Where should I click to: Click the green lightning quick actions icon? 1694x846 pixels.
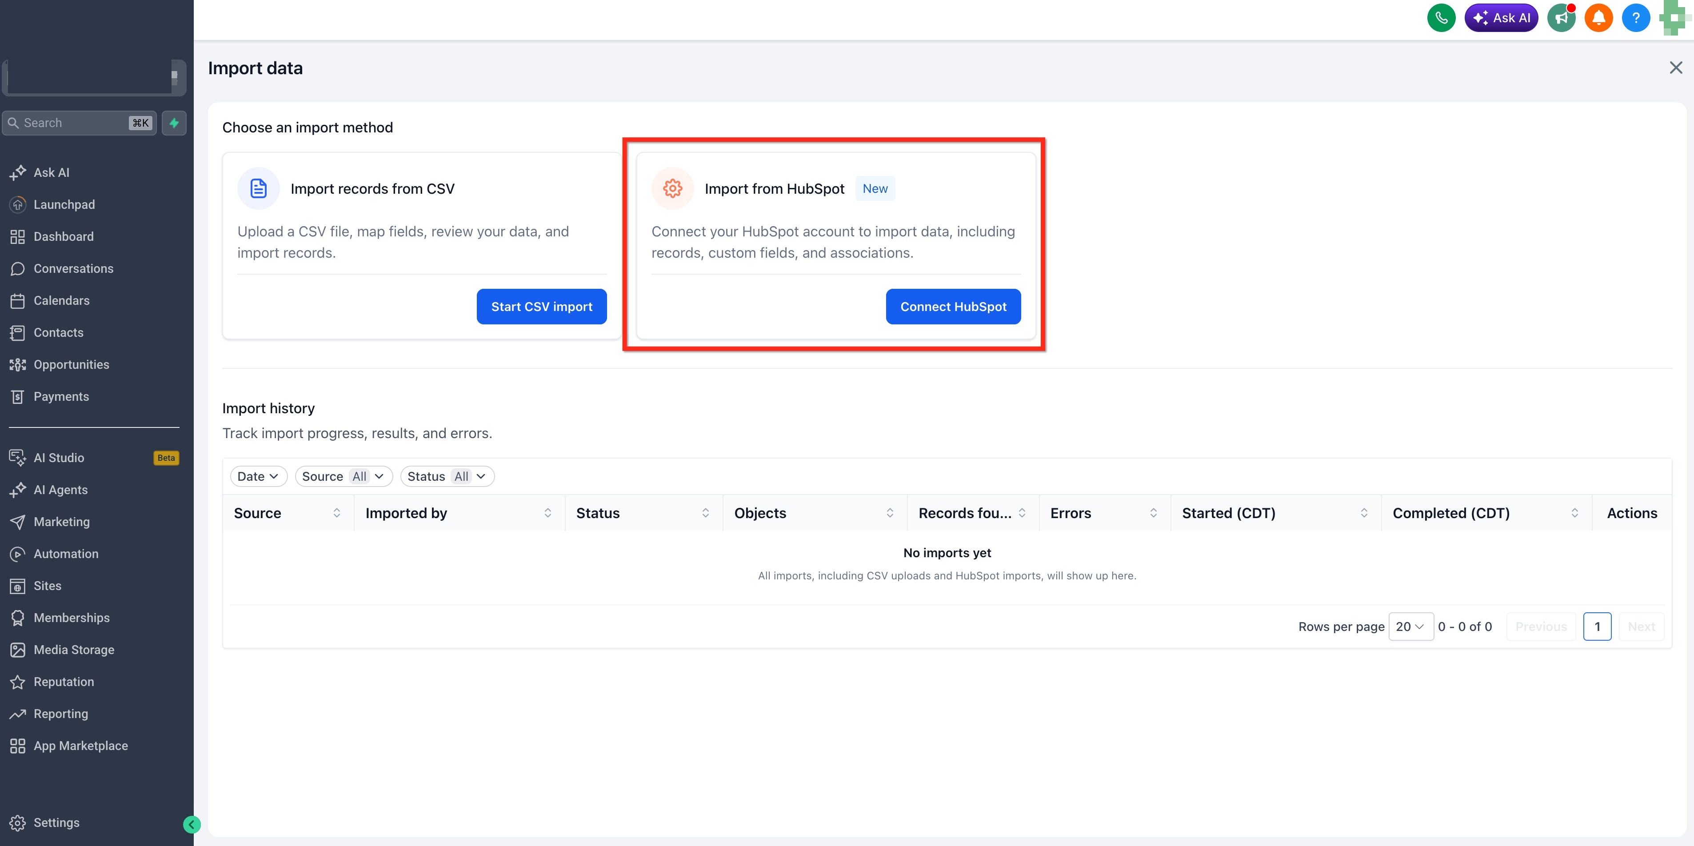point(174,123)
